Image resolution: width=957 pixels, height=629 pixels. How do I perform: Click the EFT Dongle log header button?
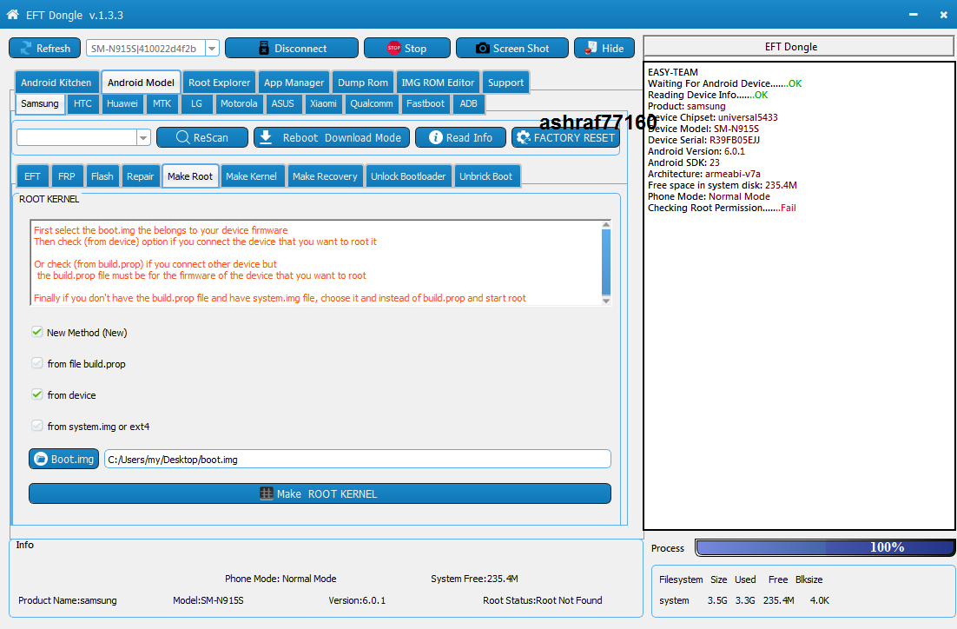[x=798, y=46]
